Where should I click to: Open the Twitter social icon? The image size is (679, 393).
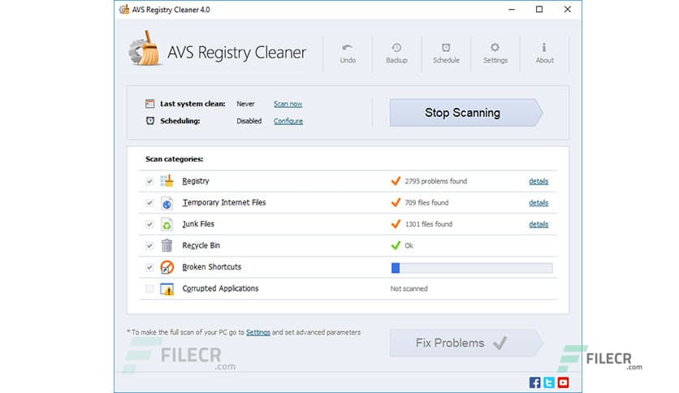point(549,382)
